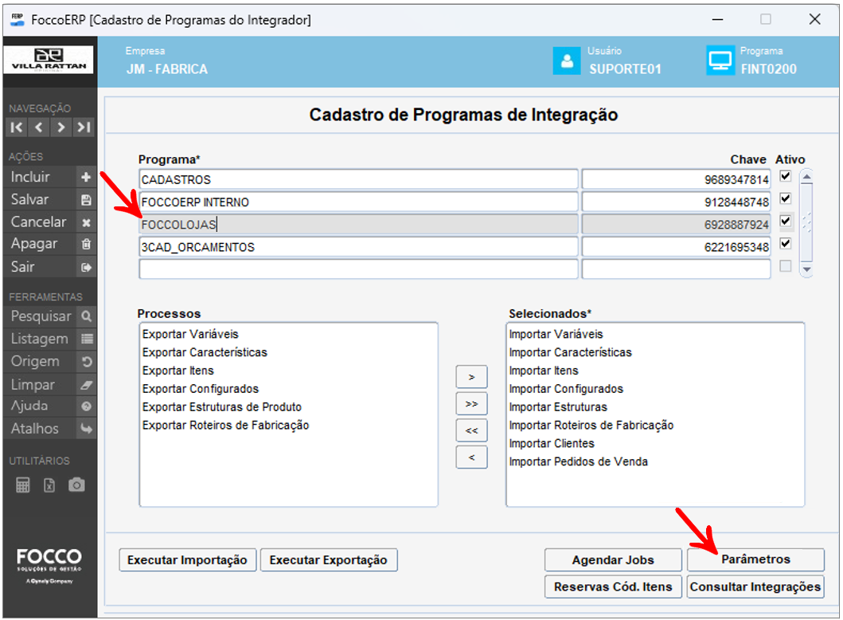Click the Listagem list icon
Image resolution: width=843 pixels, height=620 pixels.
tap(86, 339)
